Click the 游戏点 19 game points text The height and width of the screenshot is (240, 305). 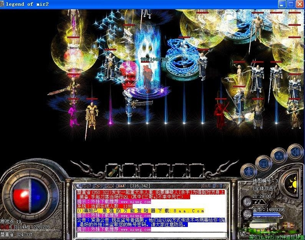[10, 222]
